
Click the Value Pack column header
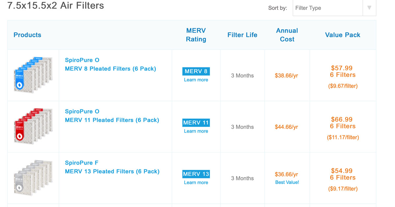343,35
